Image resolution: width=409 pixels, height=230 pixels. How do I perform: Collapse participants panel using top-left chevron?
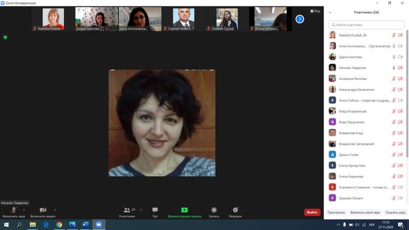[330, 12]
